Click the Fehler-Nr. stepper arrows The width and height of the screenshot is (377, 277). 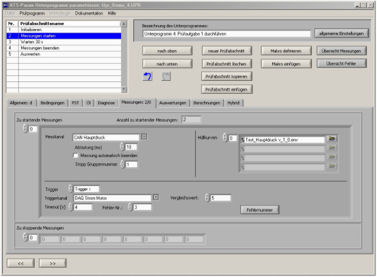tap(130, 207)
